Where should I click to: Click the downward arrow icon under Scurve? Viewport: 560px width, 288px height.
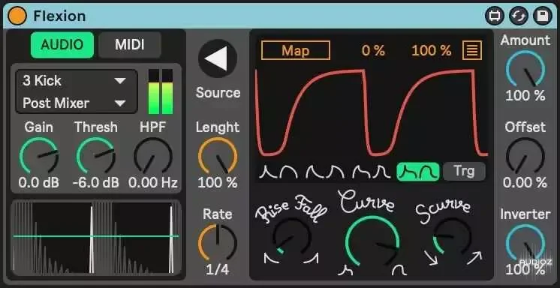[431, 258]
